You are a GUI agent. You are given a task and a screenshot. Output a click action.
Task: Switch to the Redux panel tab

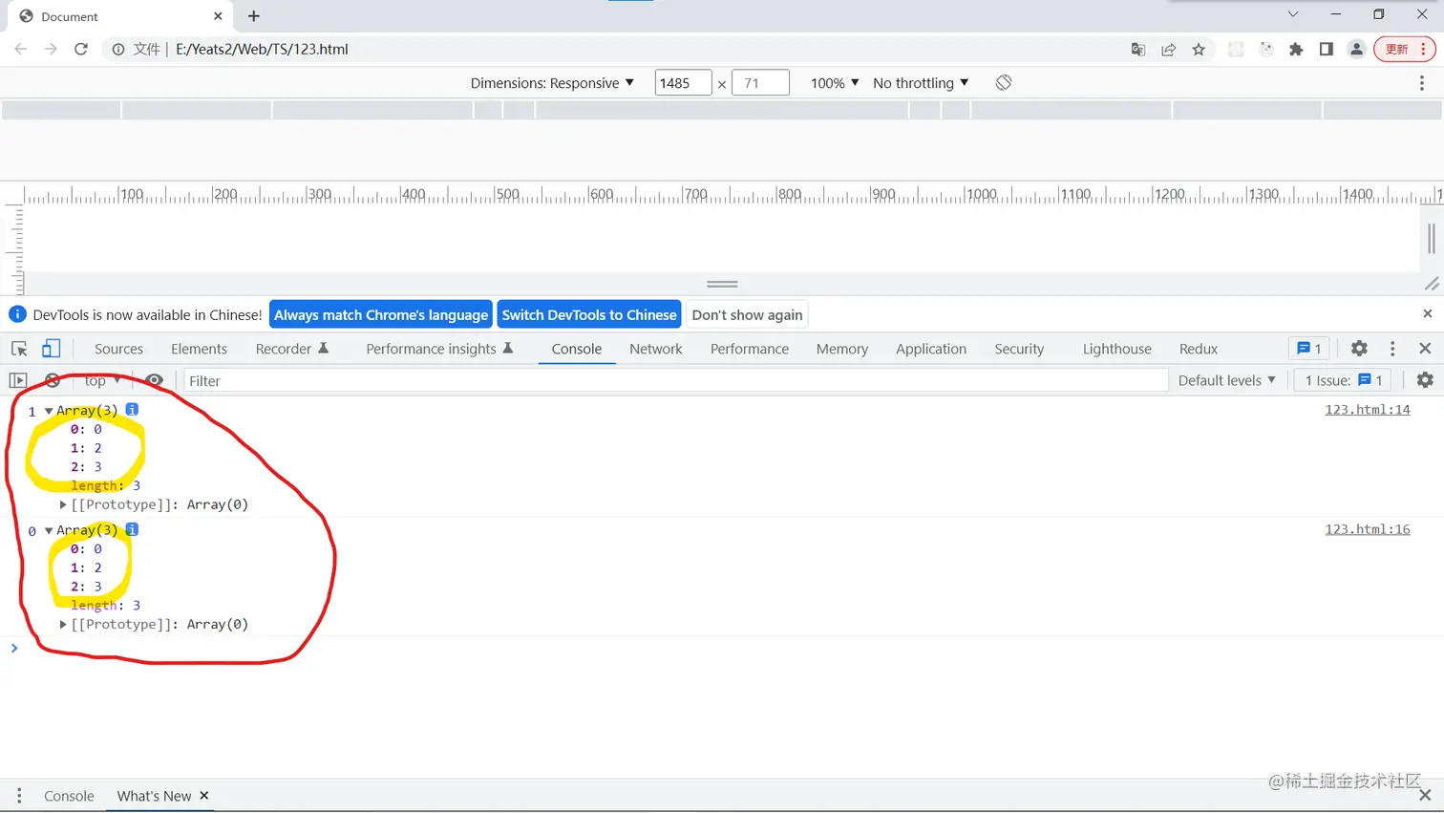pyautogui.click(x=1198, y=349)
